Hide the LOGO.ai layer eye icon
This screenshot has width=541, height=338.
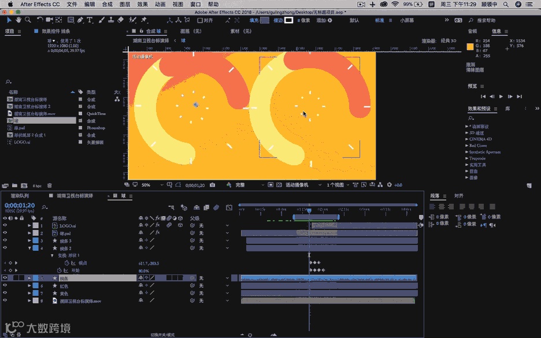point(5,225)
